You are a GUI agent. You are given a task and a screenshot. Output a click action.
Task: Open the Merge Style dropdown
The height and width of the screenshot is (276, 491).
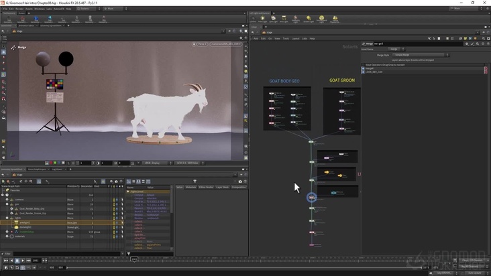coord(419,55)
